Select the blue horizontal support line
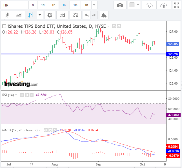Viewport: 182px width, 168px height. click(84, 54)
